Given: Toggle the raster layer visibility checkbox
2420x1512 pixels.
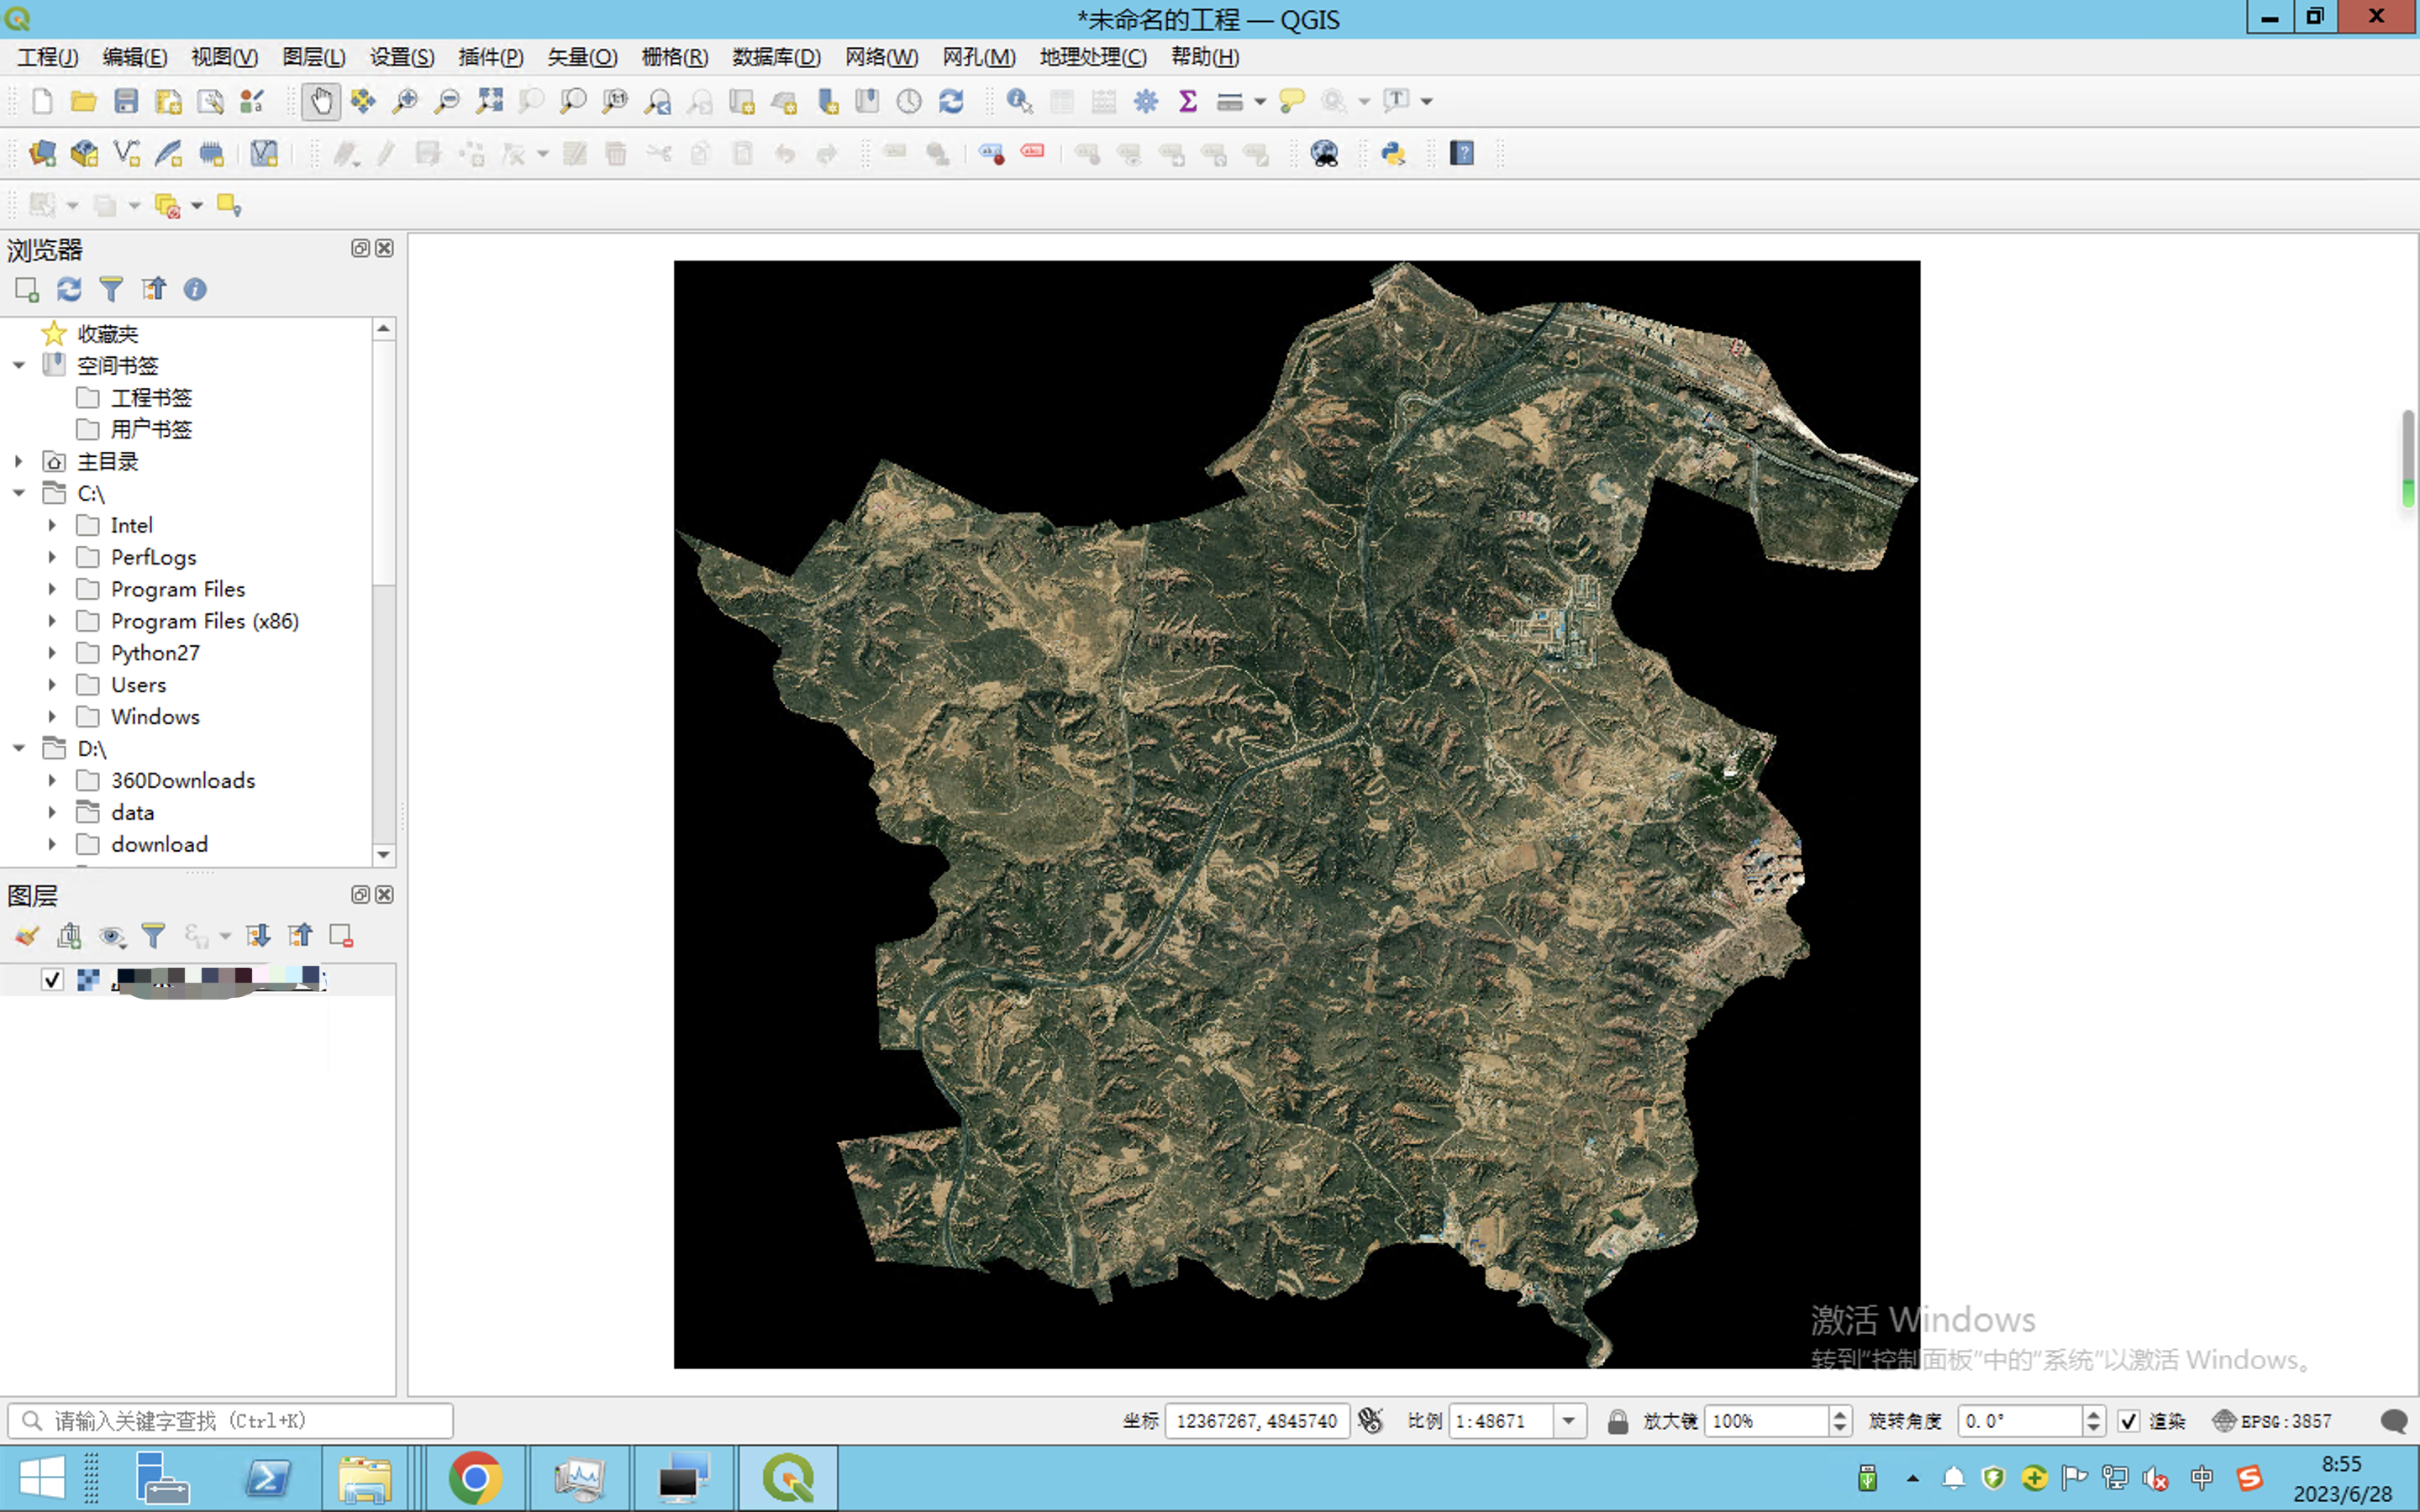Looking at the screenshot, I should coord(52,979).
